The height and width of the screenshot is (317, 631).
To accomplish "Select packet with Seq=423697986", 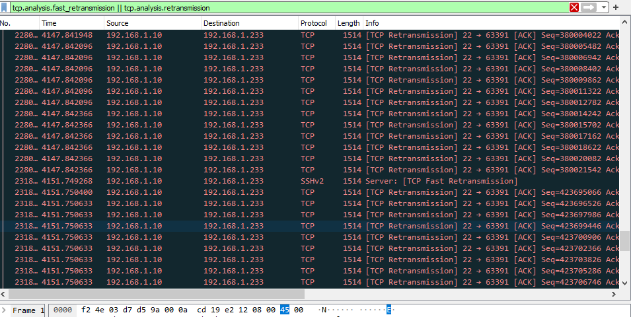I will pyautogui.click(x=310, y=215).
